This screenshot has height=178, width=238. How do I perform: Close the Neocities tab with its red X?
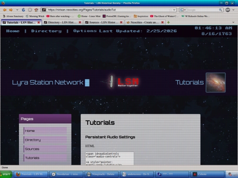[x=162, y=22]
